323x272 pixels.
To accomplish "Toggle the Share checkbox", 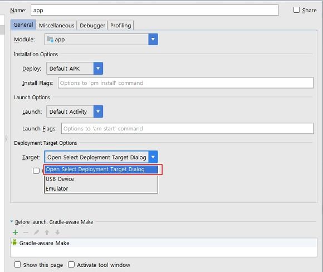I will click(x=296, y=9).
